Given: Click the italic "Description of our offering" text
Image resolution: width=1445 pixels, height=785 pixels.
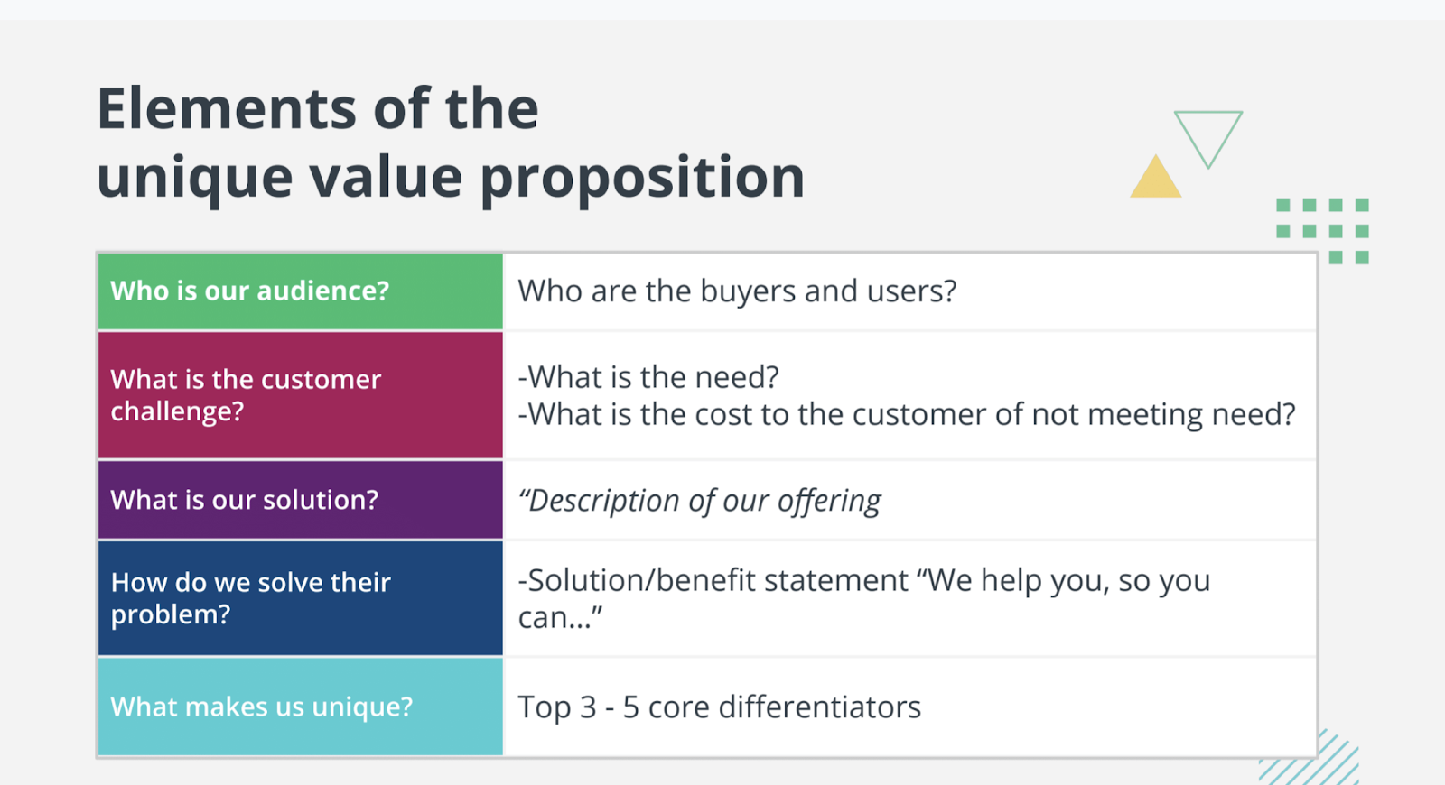Looking at the screenshot, I should point(700,501).
